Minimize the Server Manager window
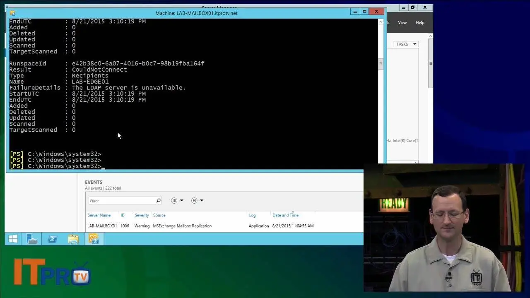Viewport: 530px width, 298px height. 404,7
